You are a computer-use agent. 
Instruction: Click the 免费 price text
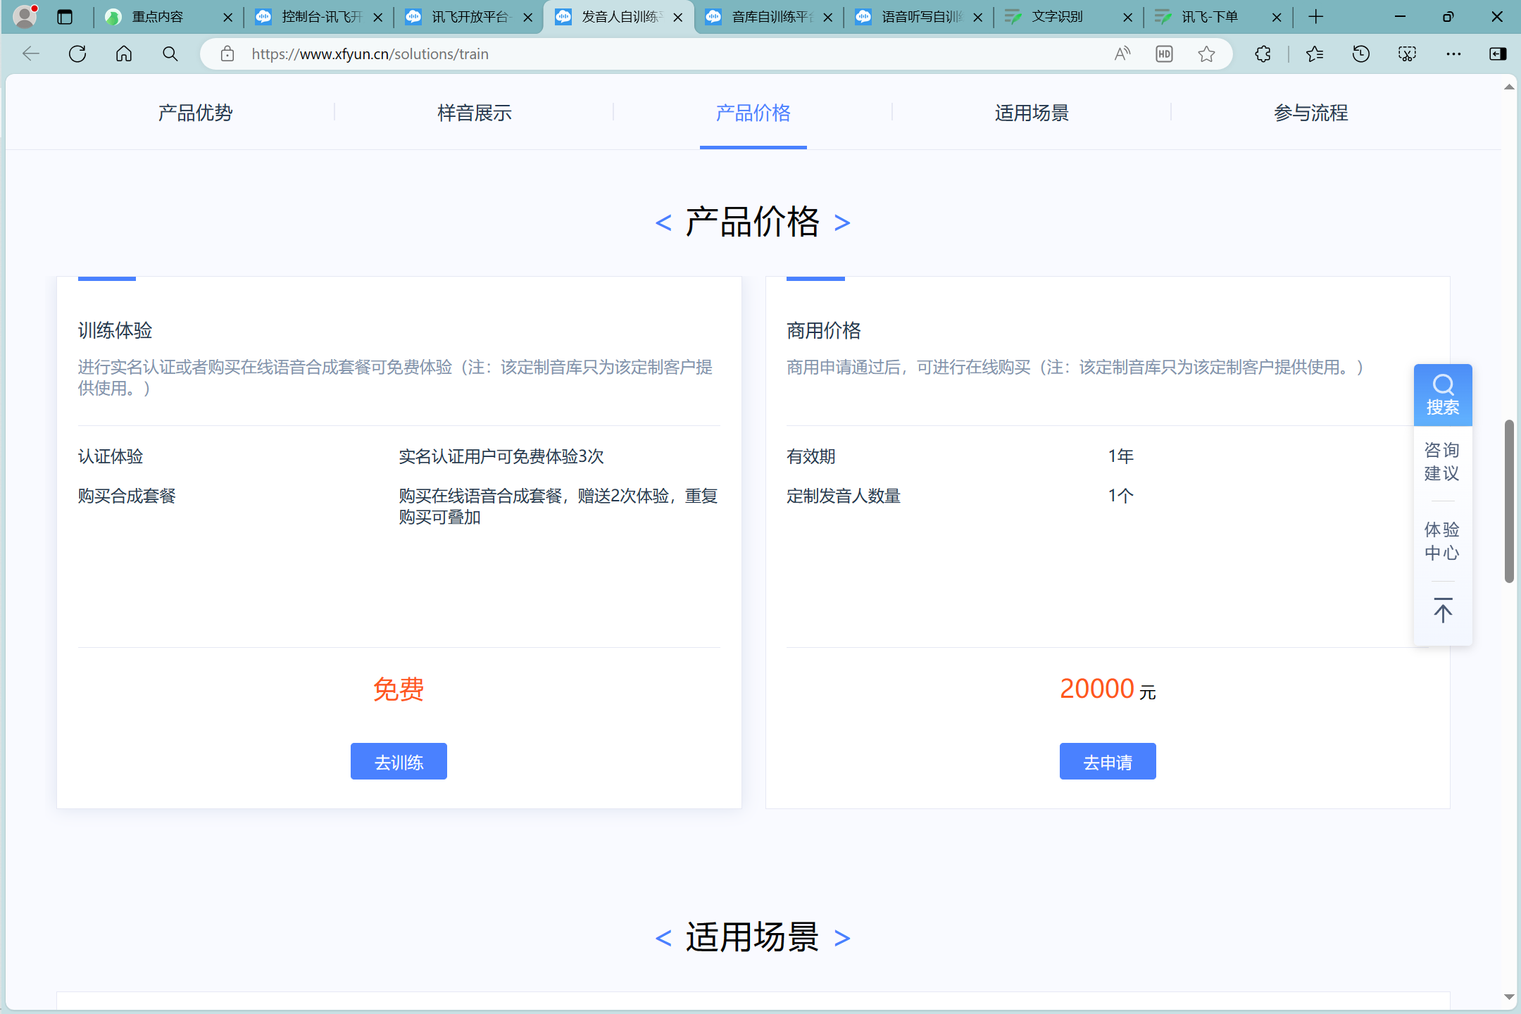399,689
